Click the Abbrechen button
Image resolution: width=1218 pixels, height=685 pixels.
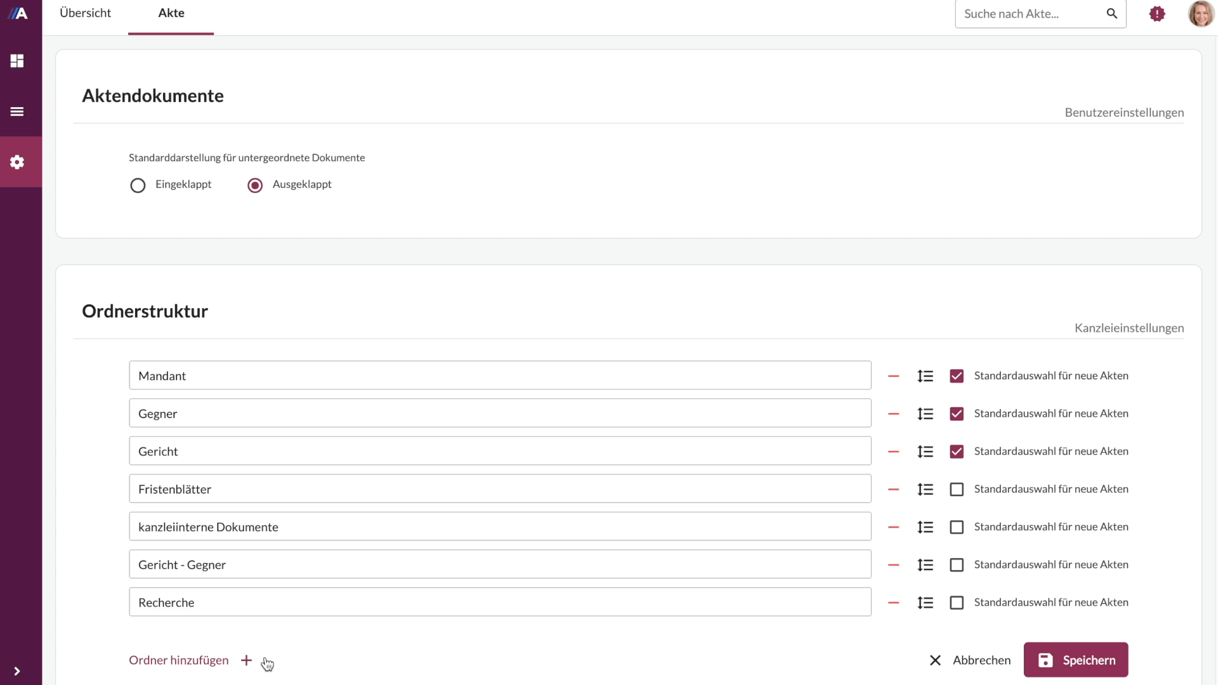[x=982, y=660]
